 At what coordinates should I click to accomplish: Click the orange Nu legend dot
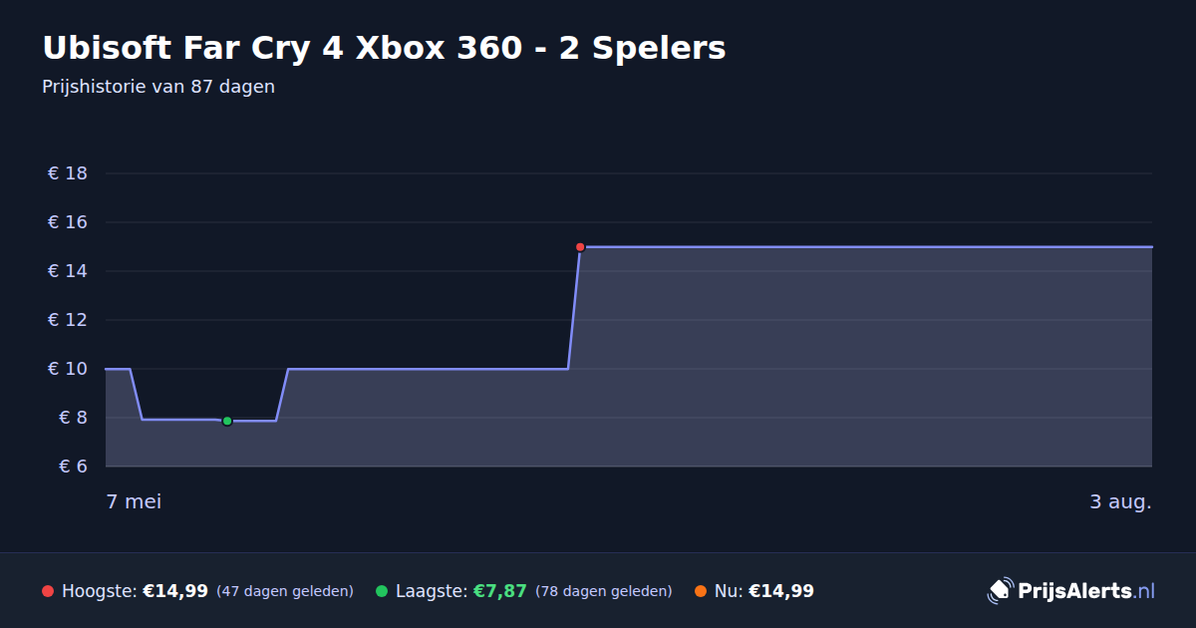tap(701, 591)
